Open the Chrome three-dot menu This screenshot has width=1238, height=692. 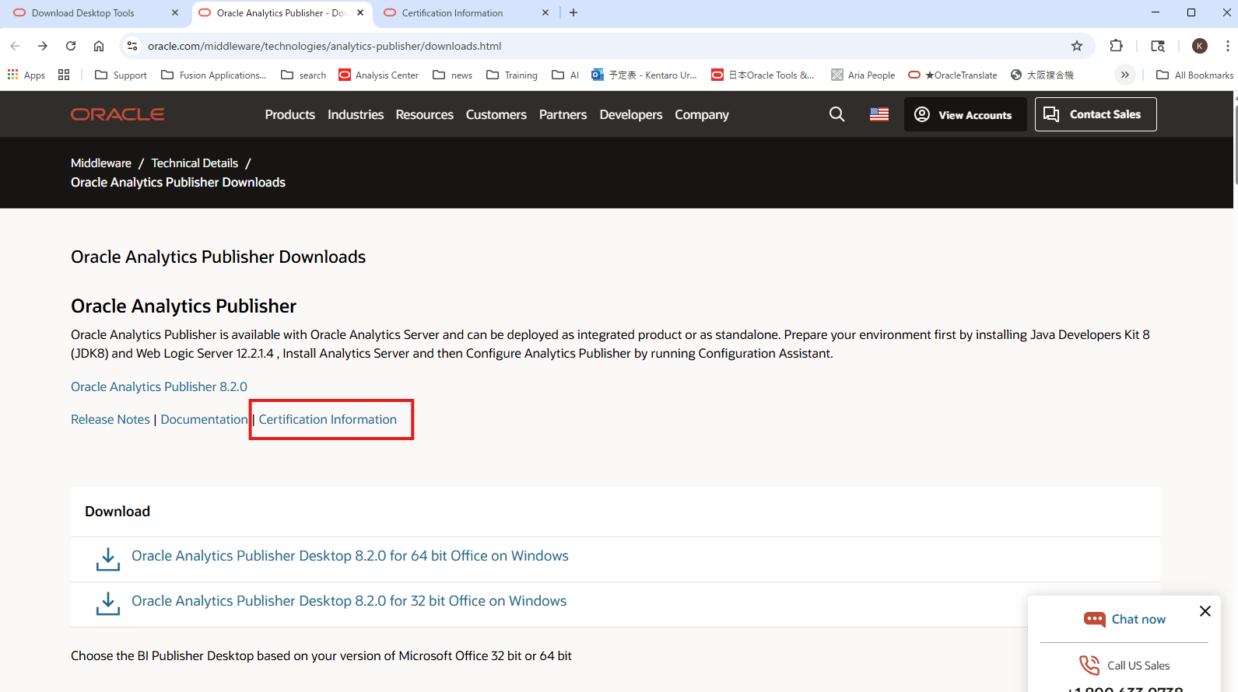tap(1227, 46)
